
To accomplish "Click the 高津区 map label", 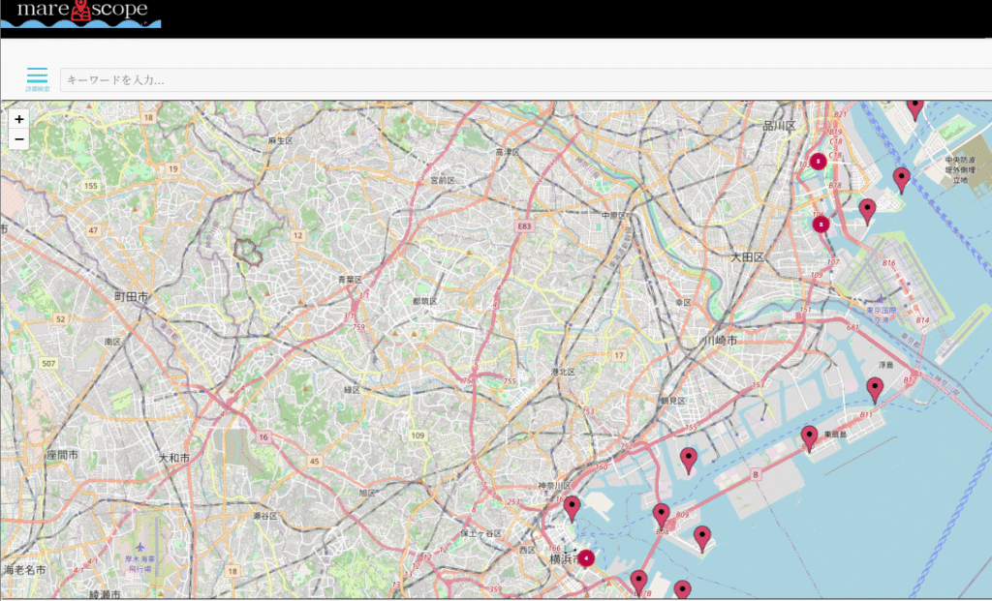I will point(508,152).
